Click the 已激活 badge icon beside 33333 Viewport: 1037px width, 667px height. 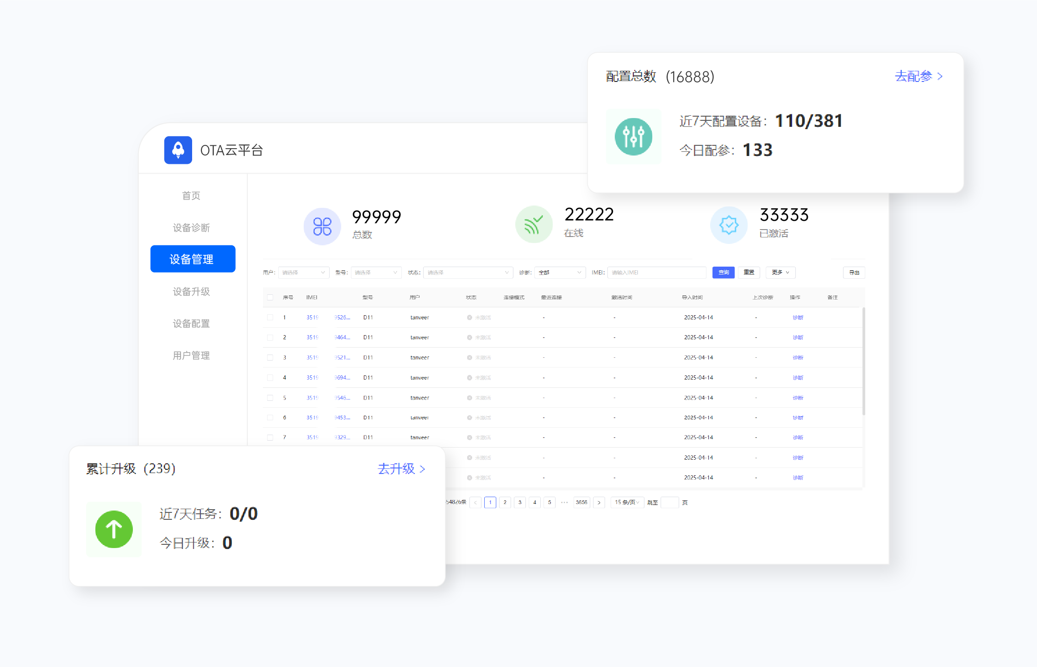pyautogui.click(x=728, y=225)
